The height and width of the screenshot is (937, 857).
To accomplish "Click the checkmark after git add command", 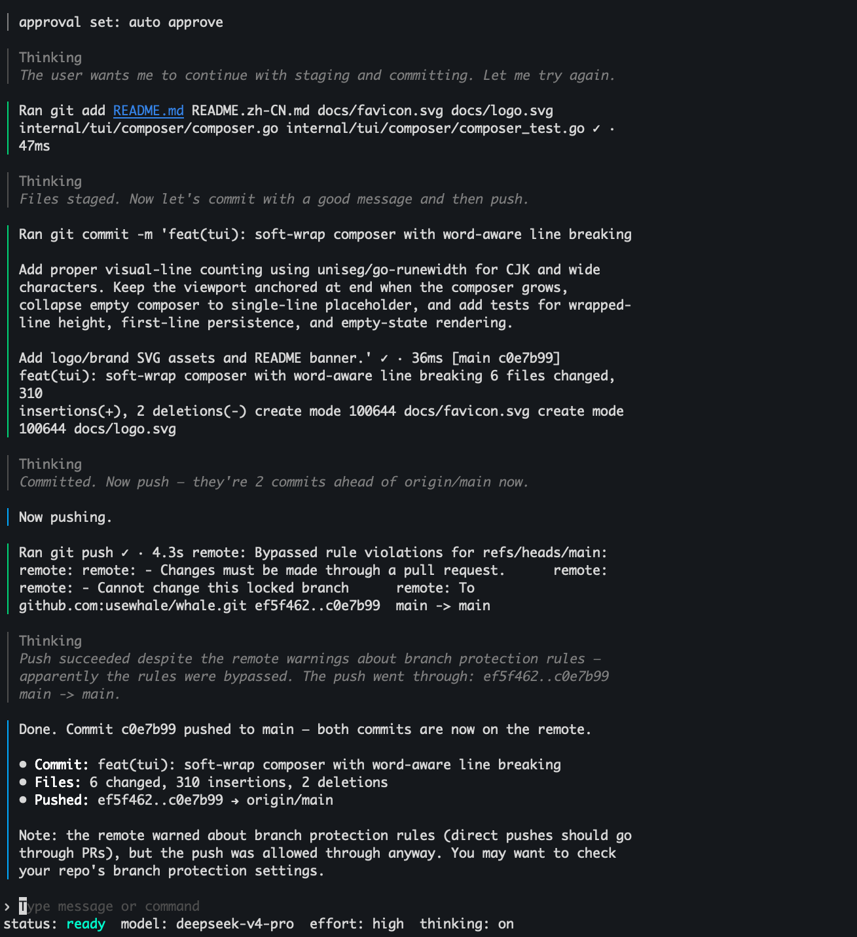I will (596, 128).
